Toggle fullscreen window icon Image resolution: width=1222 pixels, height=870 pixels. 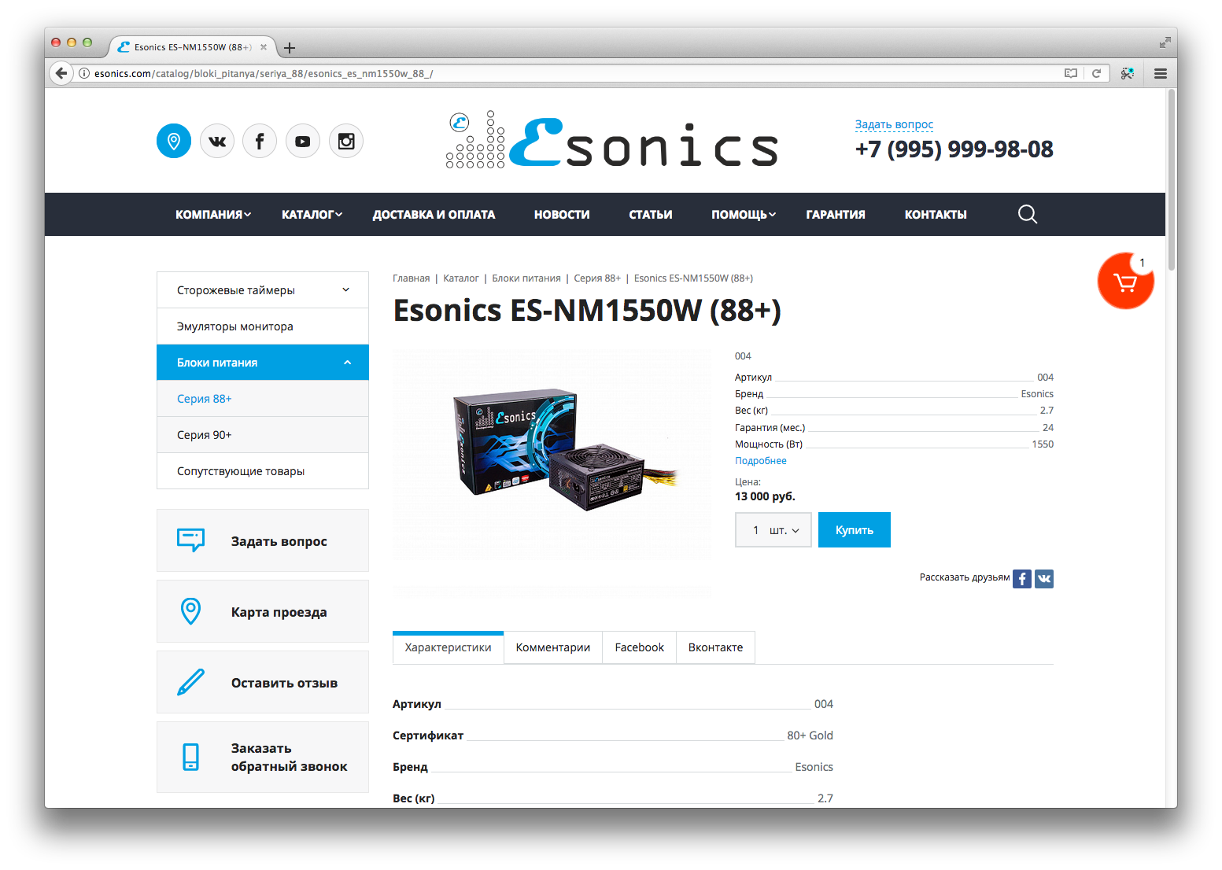pos(1165,42)
